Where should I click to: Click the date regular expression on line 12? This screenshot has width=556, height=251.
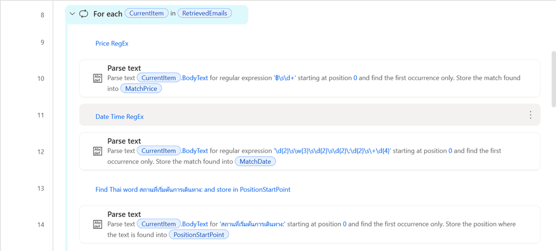(332, 151)
